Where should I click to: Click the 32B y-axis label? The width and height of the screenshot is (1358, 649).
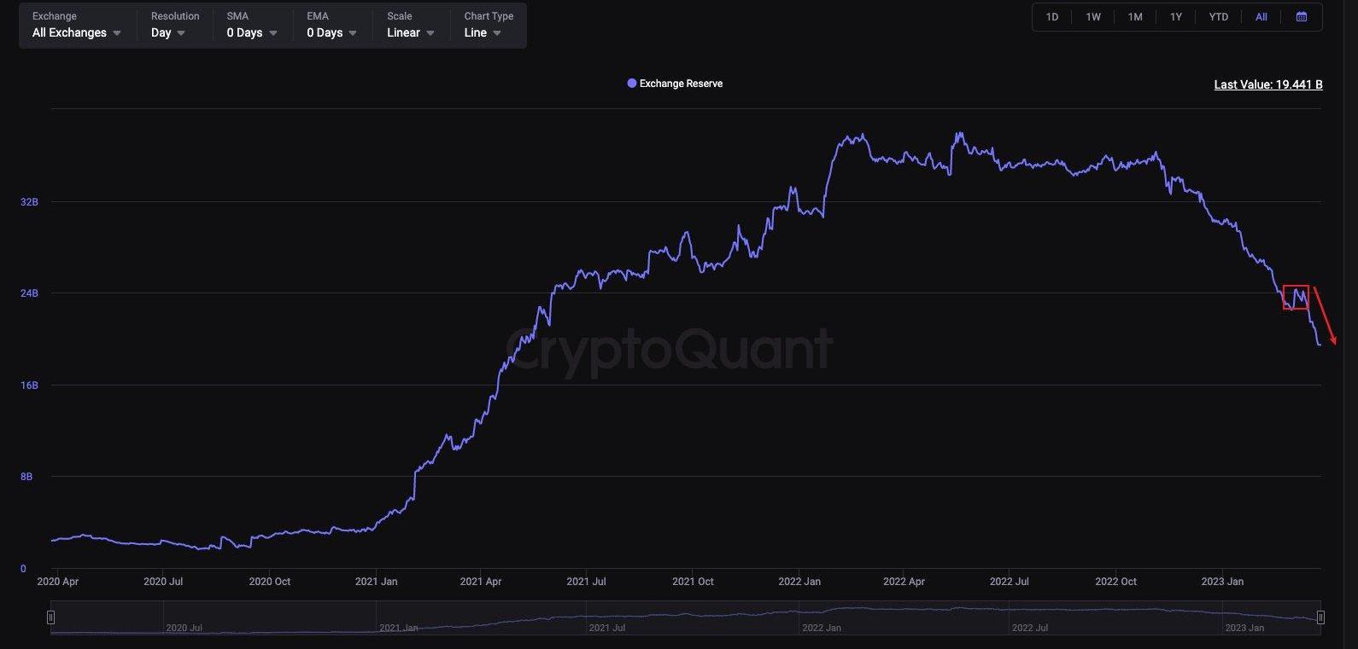pos(29,202)
